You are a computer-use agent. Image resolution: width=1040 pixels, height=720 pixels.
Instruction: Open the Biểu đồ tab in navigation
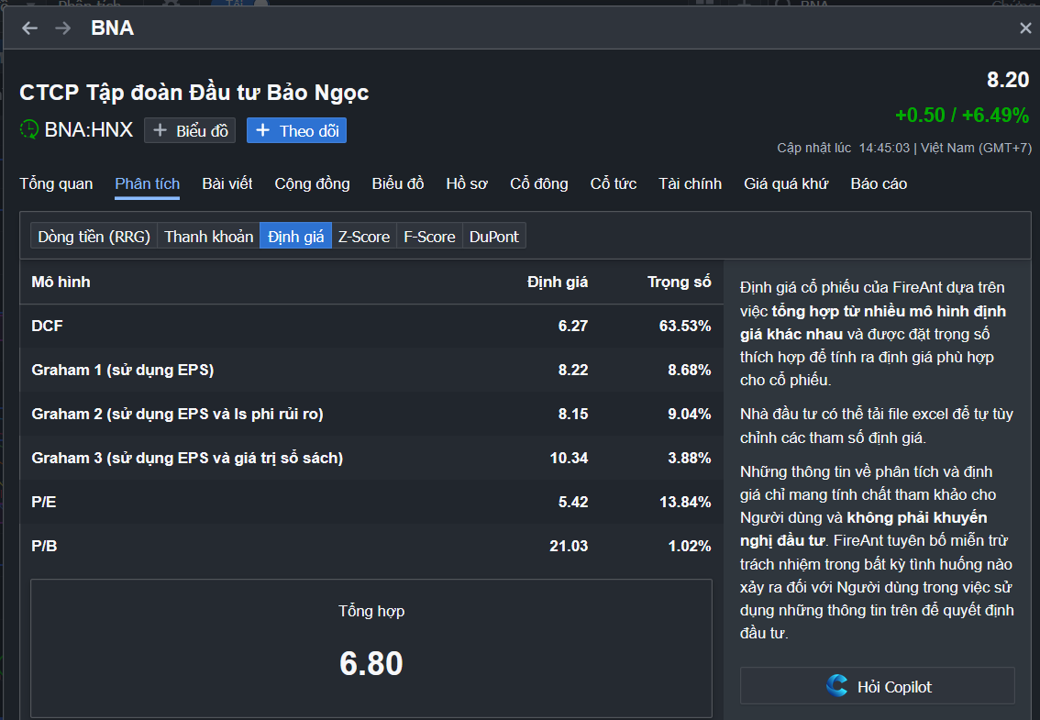[x=398, y=183]
